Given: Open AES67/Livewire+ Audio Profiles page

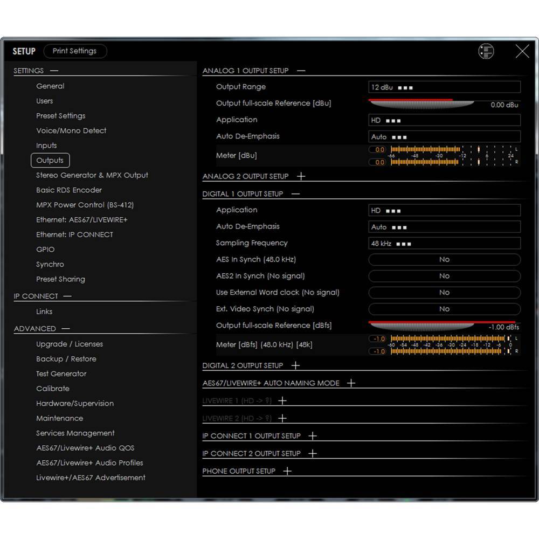Looking at the screenshot, I should click(x=89, y=462).
